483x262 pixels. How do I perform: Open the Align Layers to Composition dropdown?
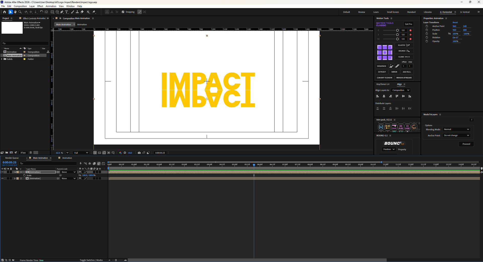[401, 90]
